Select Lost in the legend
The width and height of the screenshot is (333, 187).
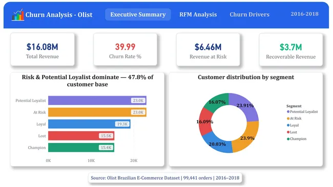coord(292,132)
